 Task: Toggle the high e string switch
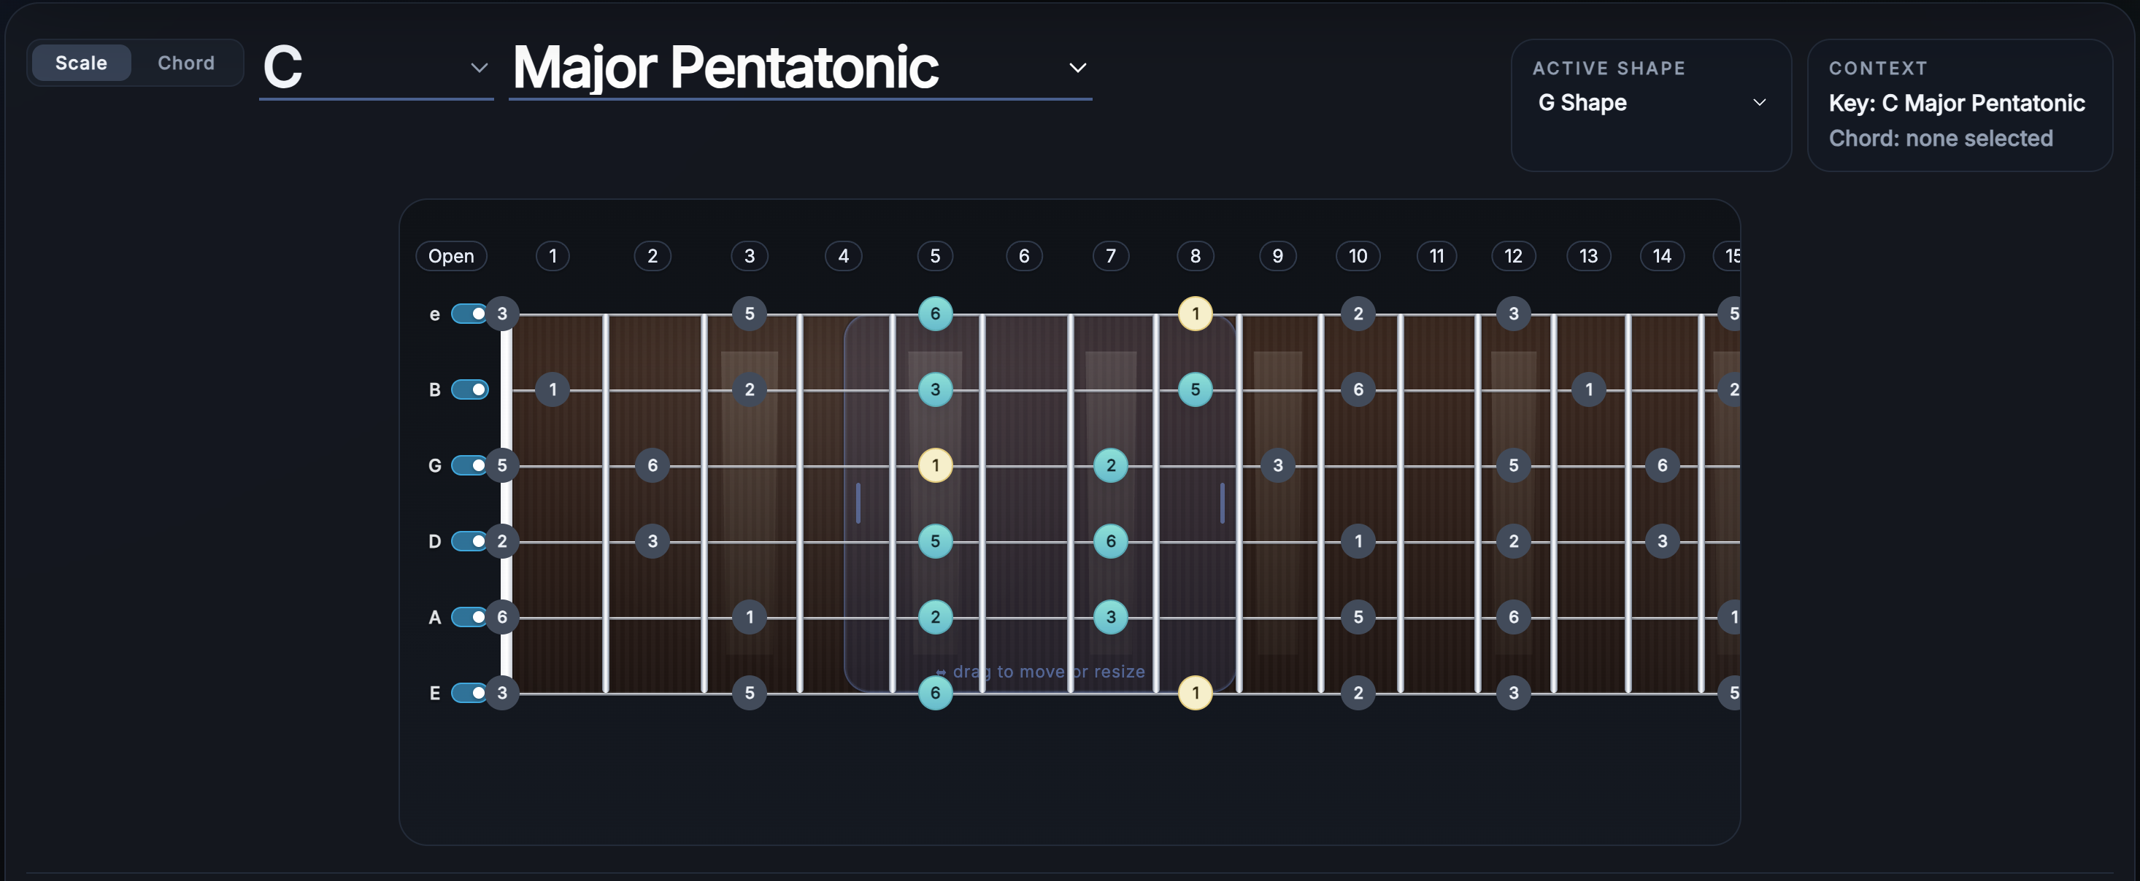(469, 314)
